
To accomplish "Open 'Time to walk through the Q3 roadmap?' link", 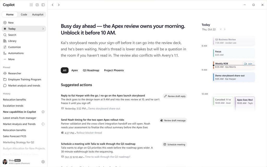I will 108,157.
